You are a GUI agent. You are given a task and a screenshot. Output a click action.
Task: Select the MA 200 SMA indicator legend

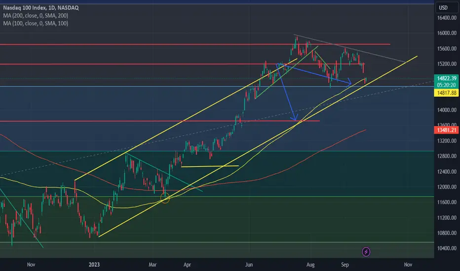pos(36,16)
